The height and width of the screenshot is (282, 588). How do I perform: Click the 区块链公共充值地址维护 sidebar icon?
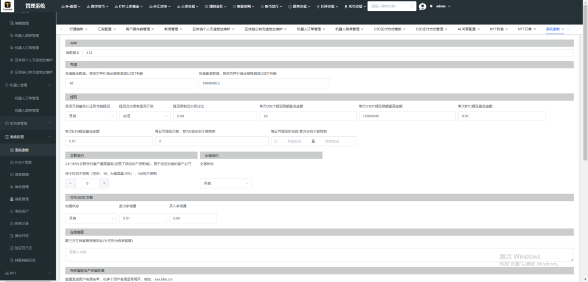[x=11, y=72]
